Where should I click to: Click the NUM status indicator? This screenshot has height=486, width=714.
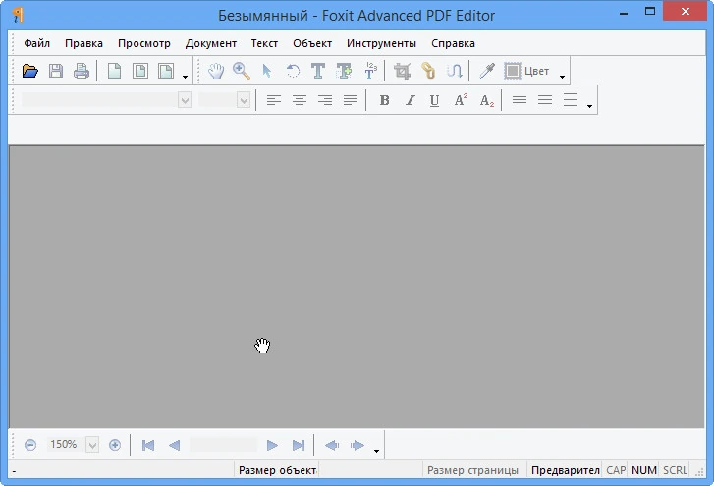[644, 470]
